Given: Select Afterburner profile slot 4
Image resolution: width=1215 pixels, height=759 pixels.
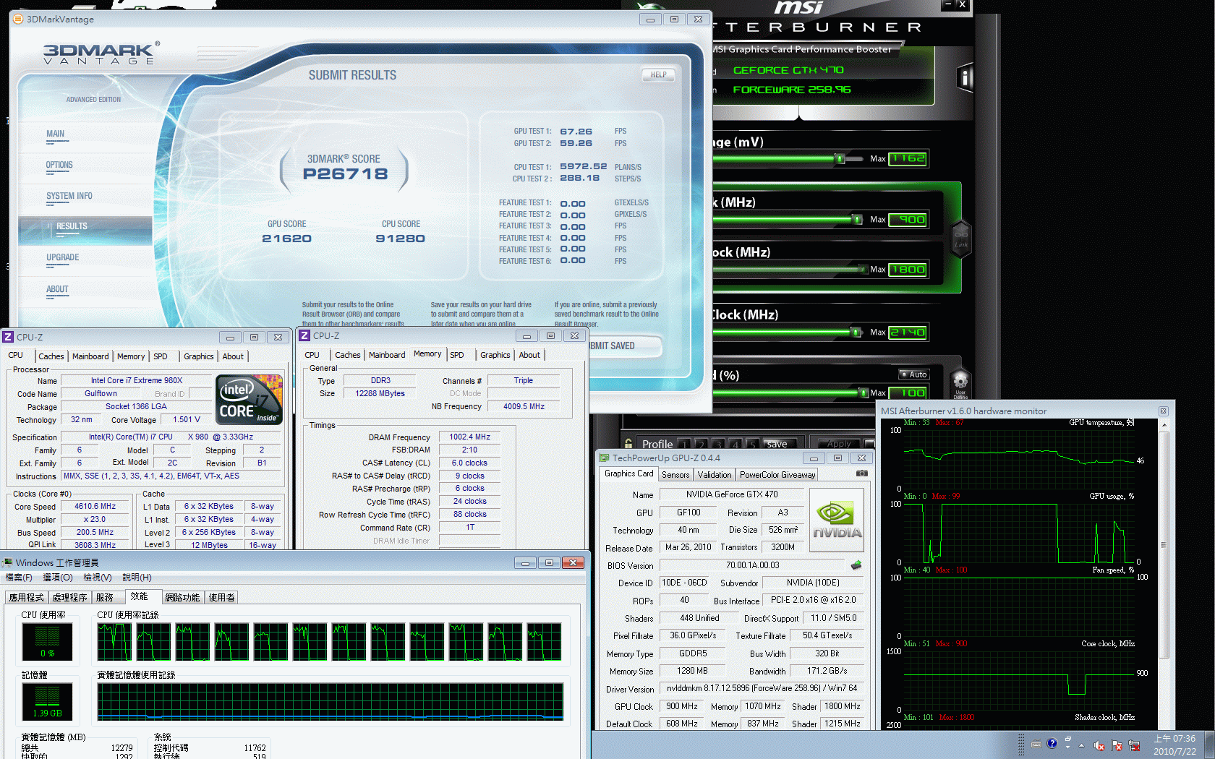Looking at the screenshot, I should tap(735, 444).
